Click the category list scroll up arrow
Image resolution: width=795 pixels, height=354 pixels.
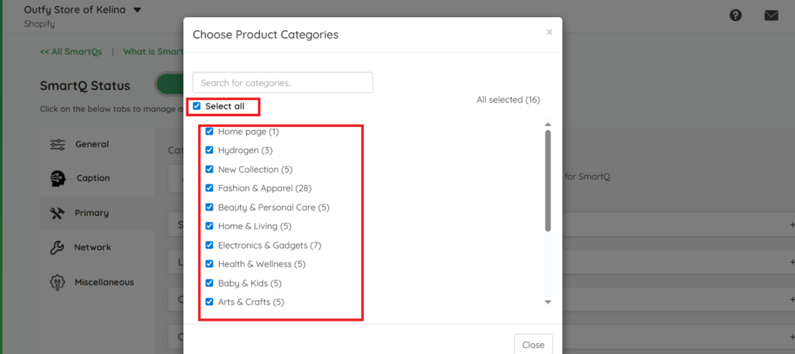coord(547,125)
